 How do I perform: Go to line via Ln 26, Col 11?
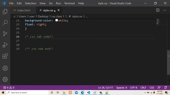click(105, 88)
